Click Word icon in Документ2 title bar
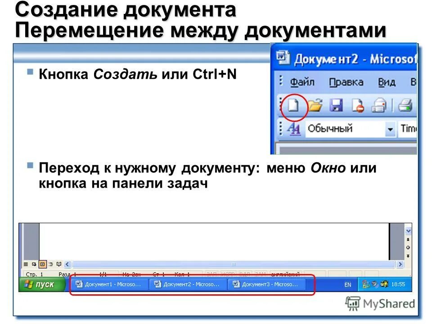The image size is (432, 324). [283, 57]
